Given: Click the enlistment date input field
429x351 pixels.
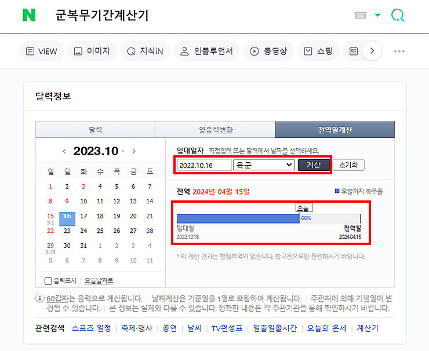Looking at the screenshot, I should coord(205,165).
